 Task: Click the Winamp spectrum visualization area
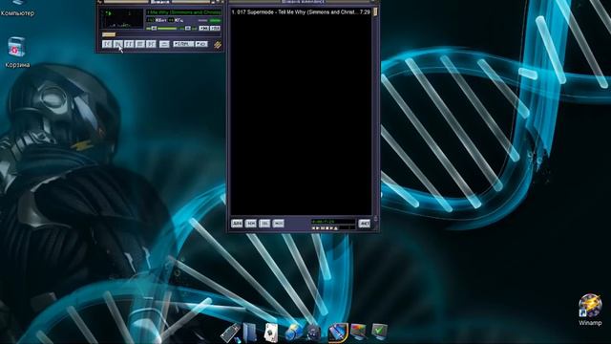[122, 23]
